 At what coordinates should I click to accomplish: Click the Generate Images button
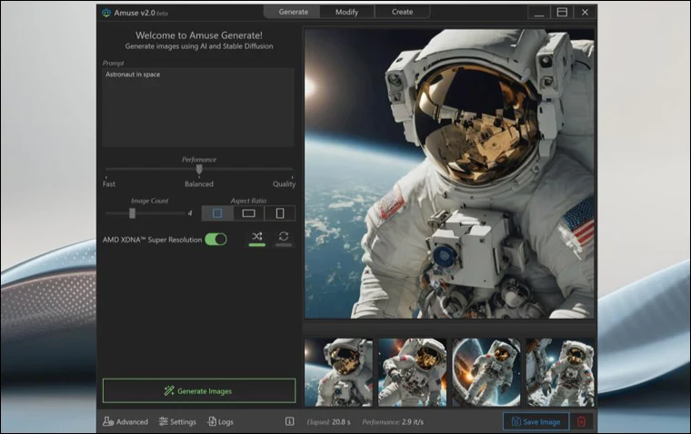coord(198,390)
